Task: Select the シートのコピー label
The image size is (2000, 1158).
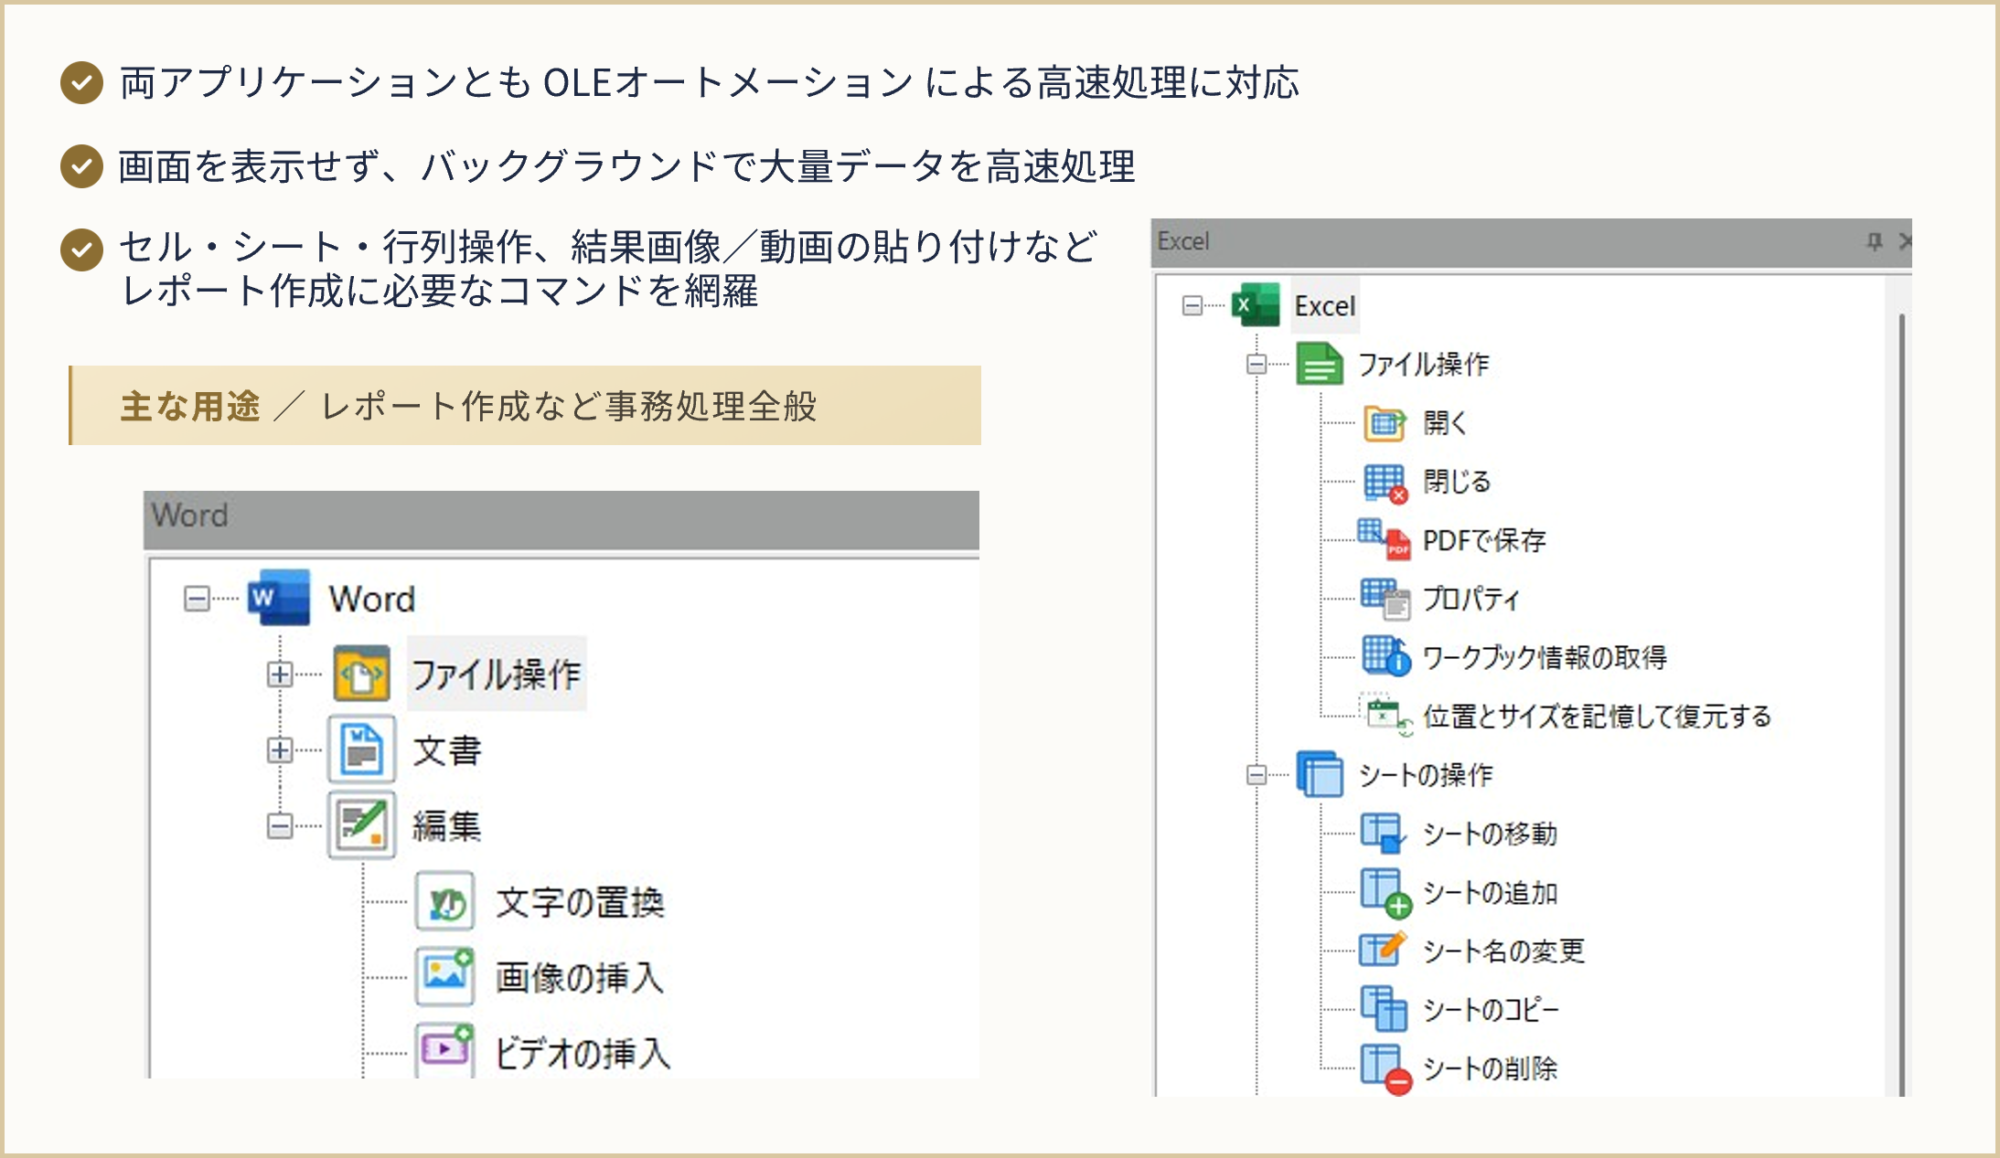Action: [x=1491, y=1009]
